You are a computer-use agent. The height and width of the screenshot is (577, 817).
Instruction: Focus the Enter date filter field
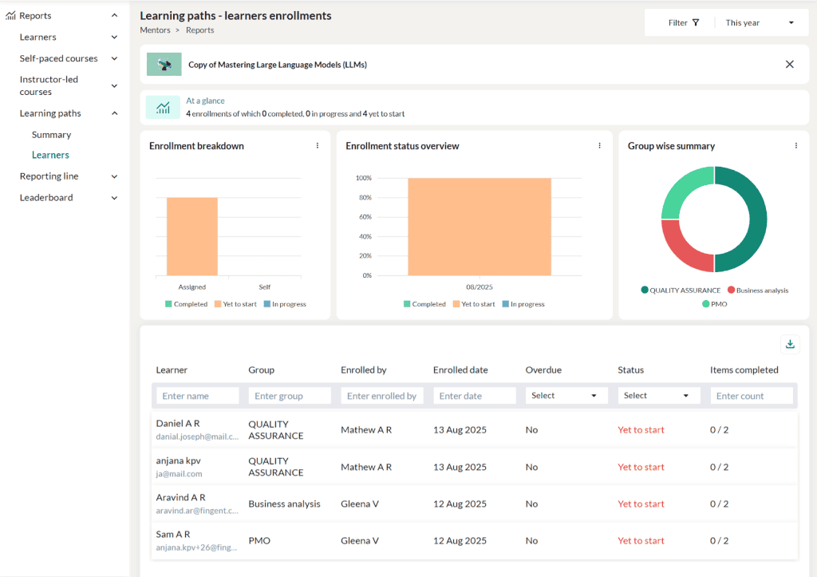[x=474, y=396]
